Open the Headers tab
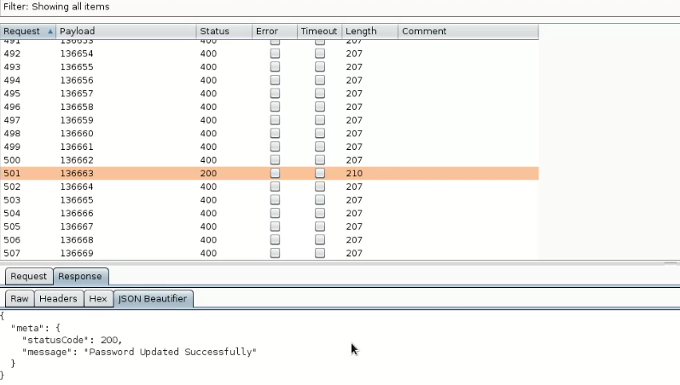 point(58,299)
